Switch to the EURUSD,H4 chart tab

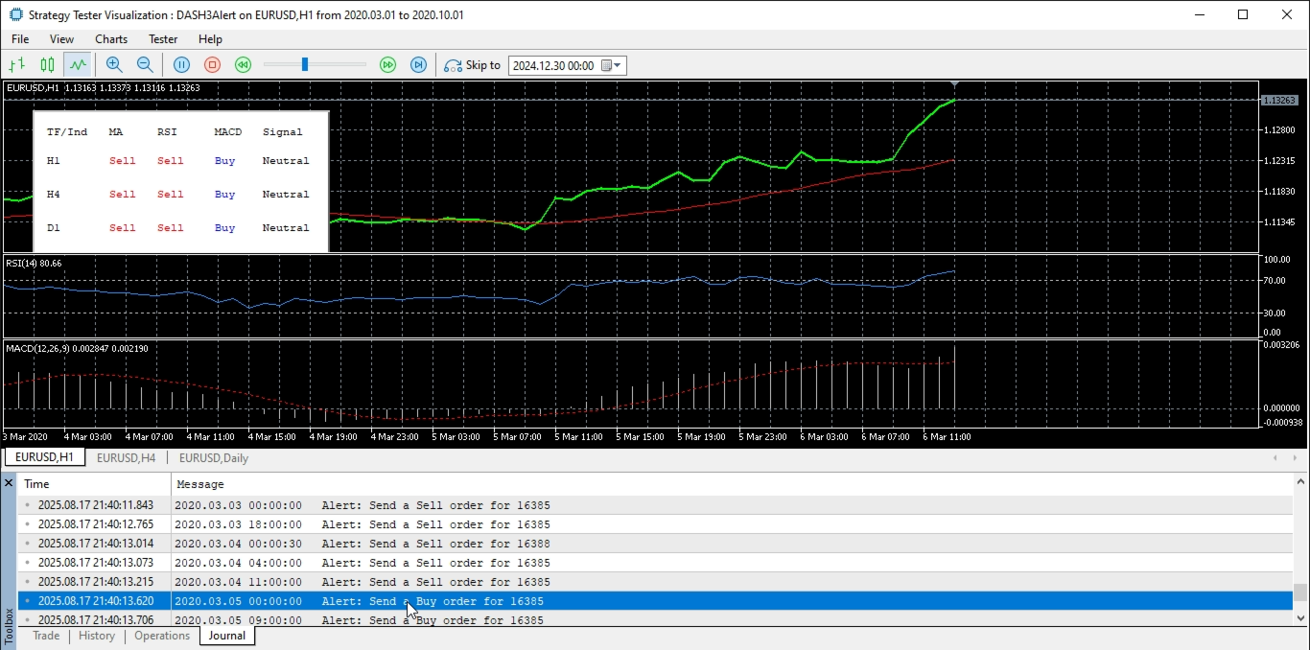pos(126,458)
